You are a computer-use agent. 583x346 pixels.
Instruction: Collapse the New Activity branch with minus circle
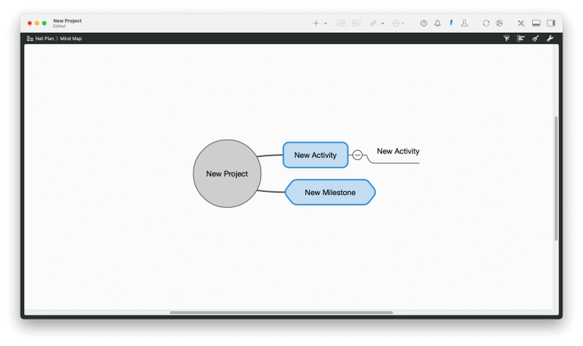pyautogui.click(x=358, y=155)
